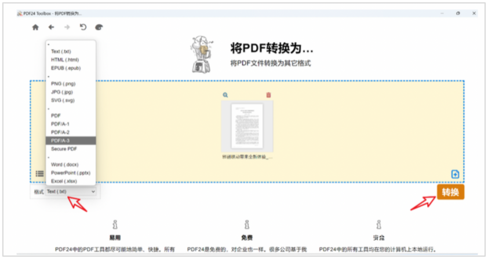This screenshot has height=259, width=488.
Task: Click the uploaded PDF page thumbnail
Action: pos(247,126)
